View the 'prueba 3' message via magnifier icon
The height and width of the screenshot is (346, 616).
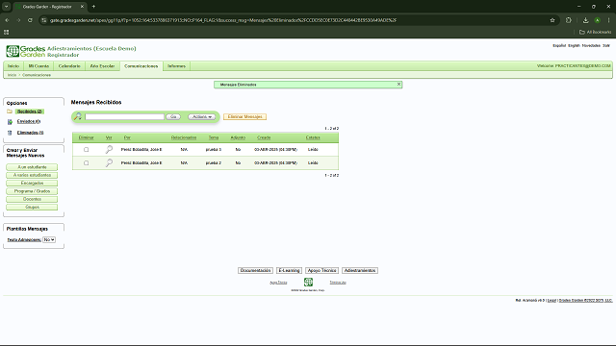[109, 150]
